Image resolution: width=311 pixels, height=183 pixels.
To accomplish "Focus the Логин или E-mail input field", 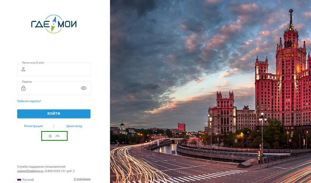I will [56, 70].
